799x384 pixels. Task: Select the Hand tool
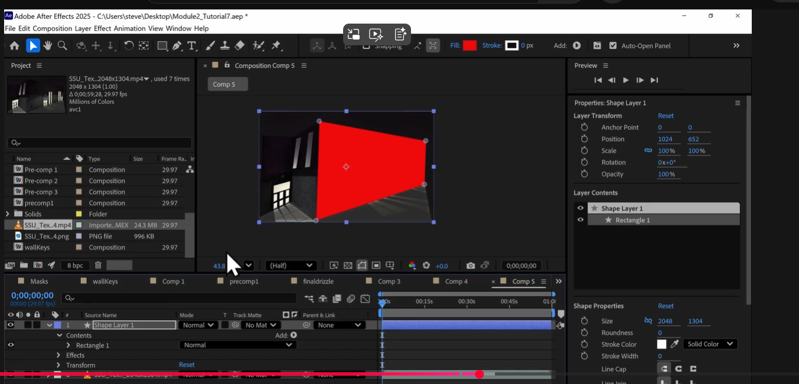tap(47, 45)
